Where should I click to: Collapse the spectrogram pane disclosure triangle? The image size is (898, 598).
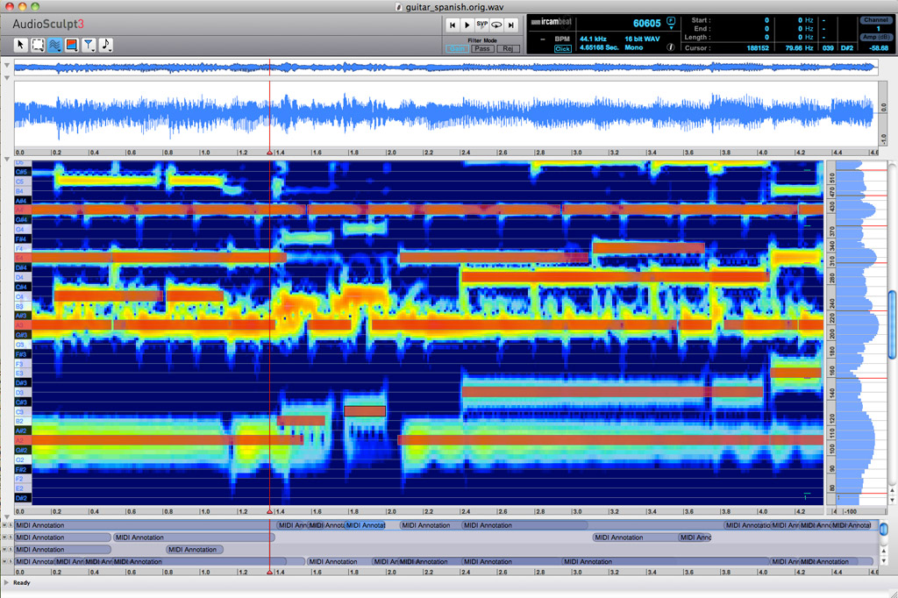pos(7,160)
